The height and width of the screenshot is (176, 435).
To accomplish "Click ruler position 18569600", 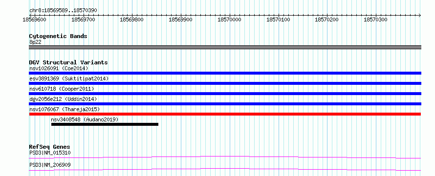I will [x=34, y=20].
